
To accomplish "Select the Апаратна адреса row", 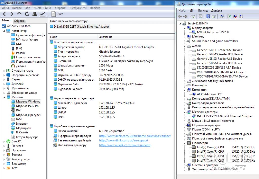I will 112,56.
